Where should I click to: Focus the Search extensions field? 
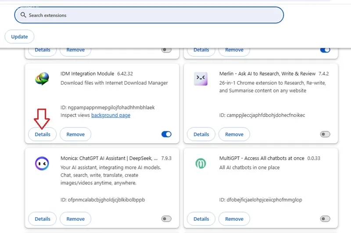coord(149,15)
